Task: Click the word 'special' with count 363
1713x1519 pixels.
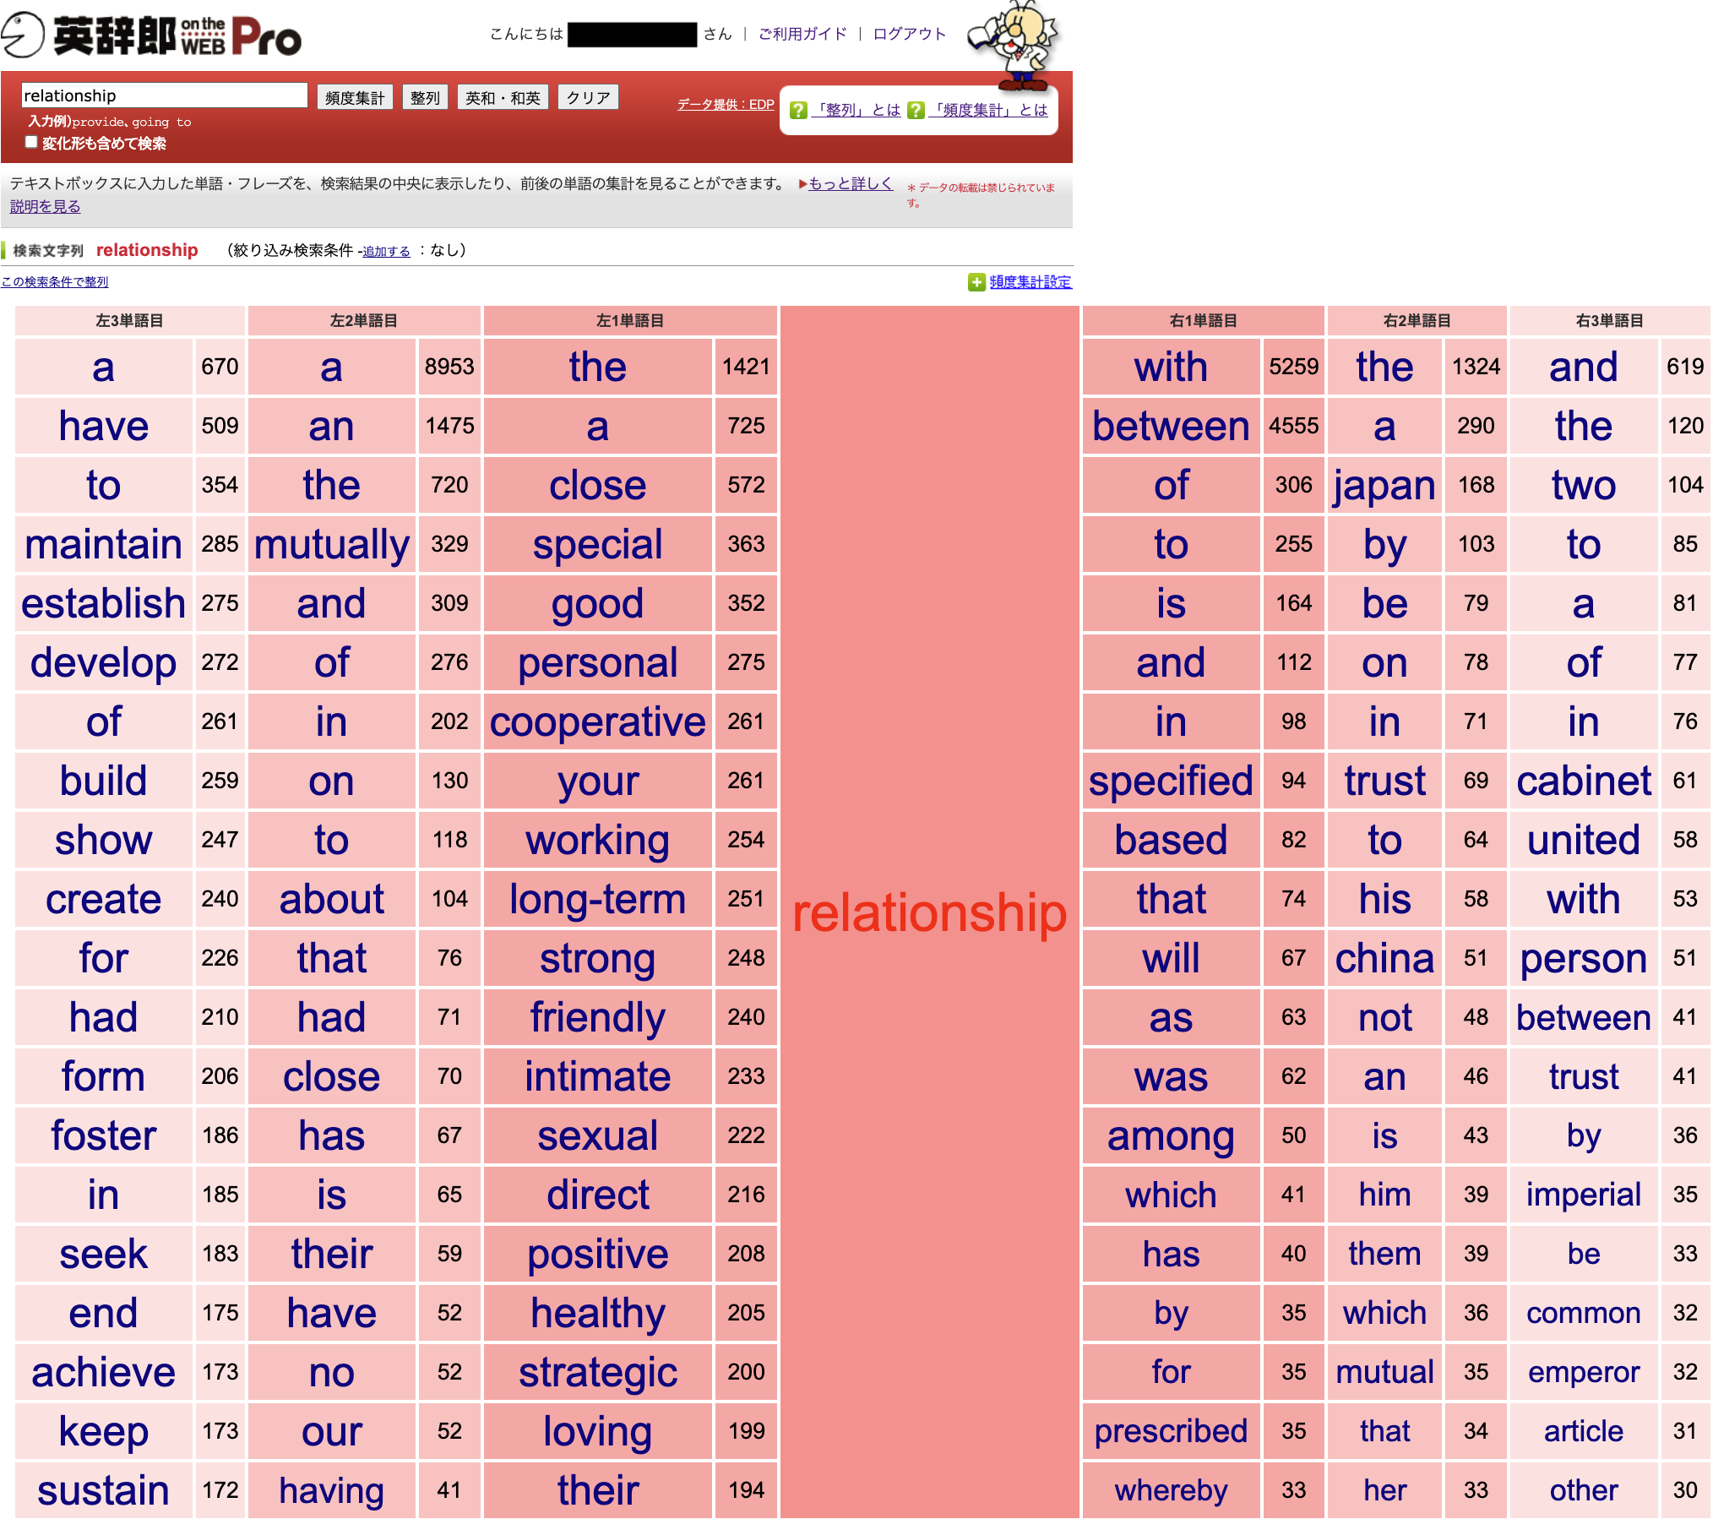Action: pos(598,545)
